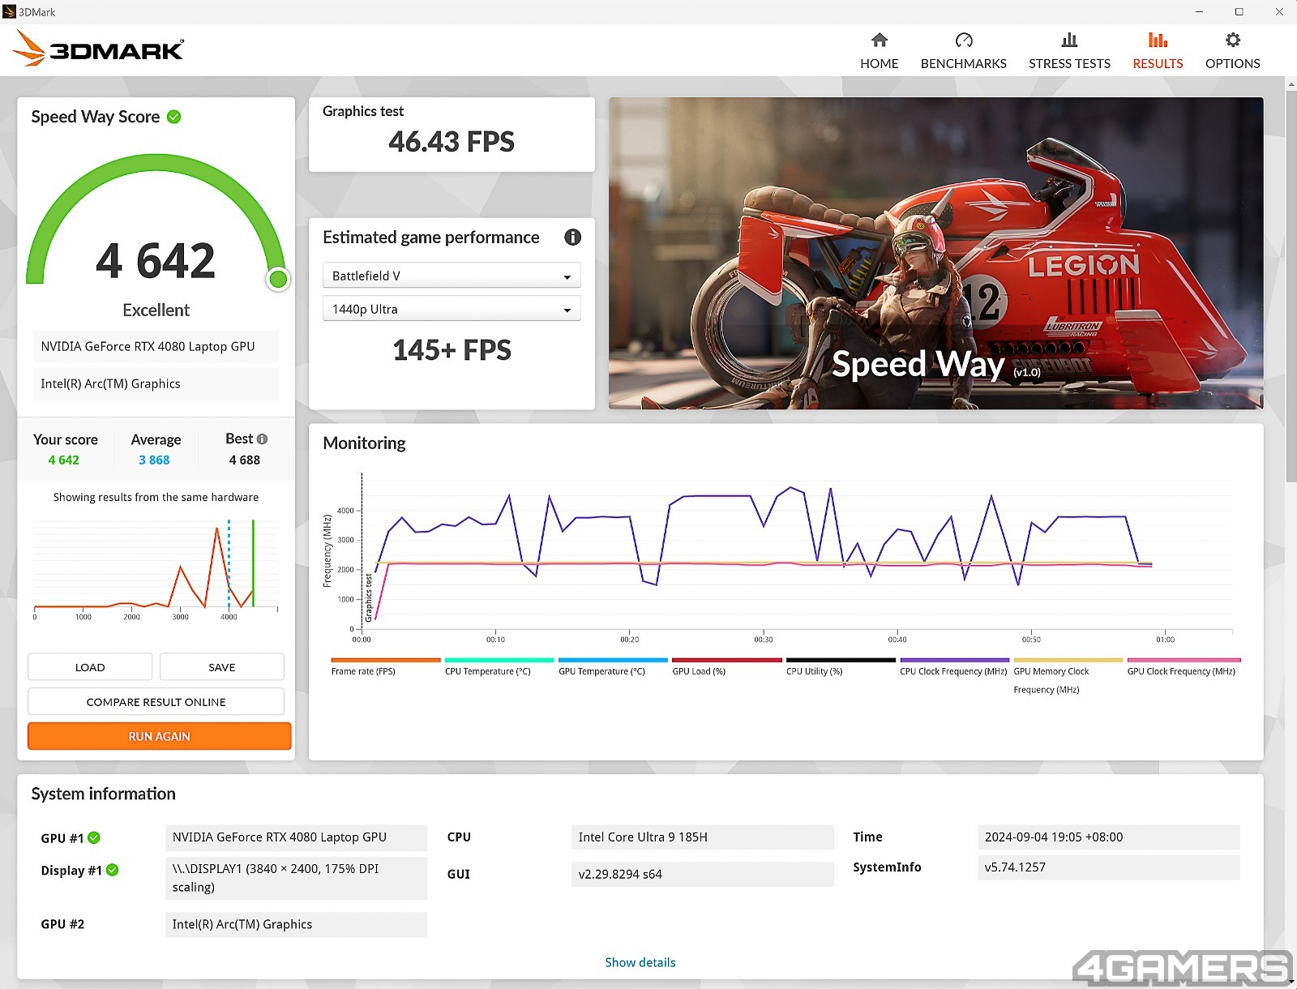
Task: Click NVIDIA GeForce RTX 4080 in score panel
Action: tap(156, 346)
